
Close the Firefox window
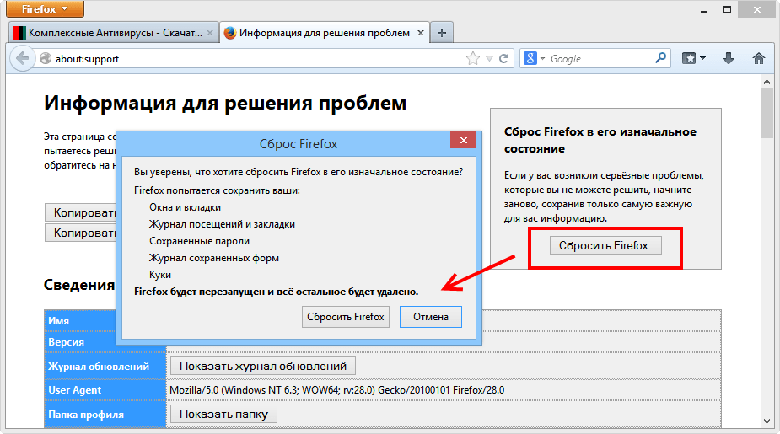tap(757, 9)
